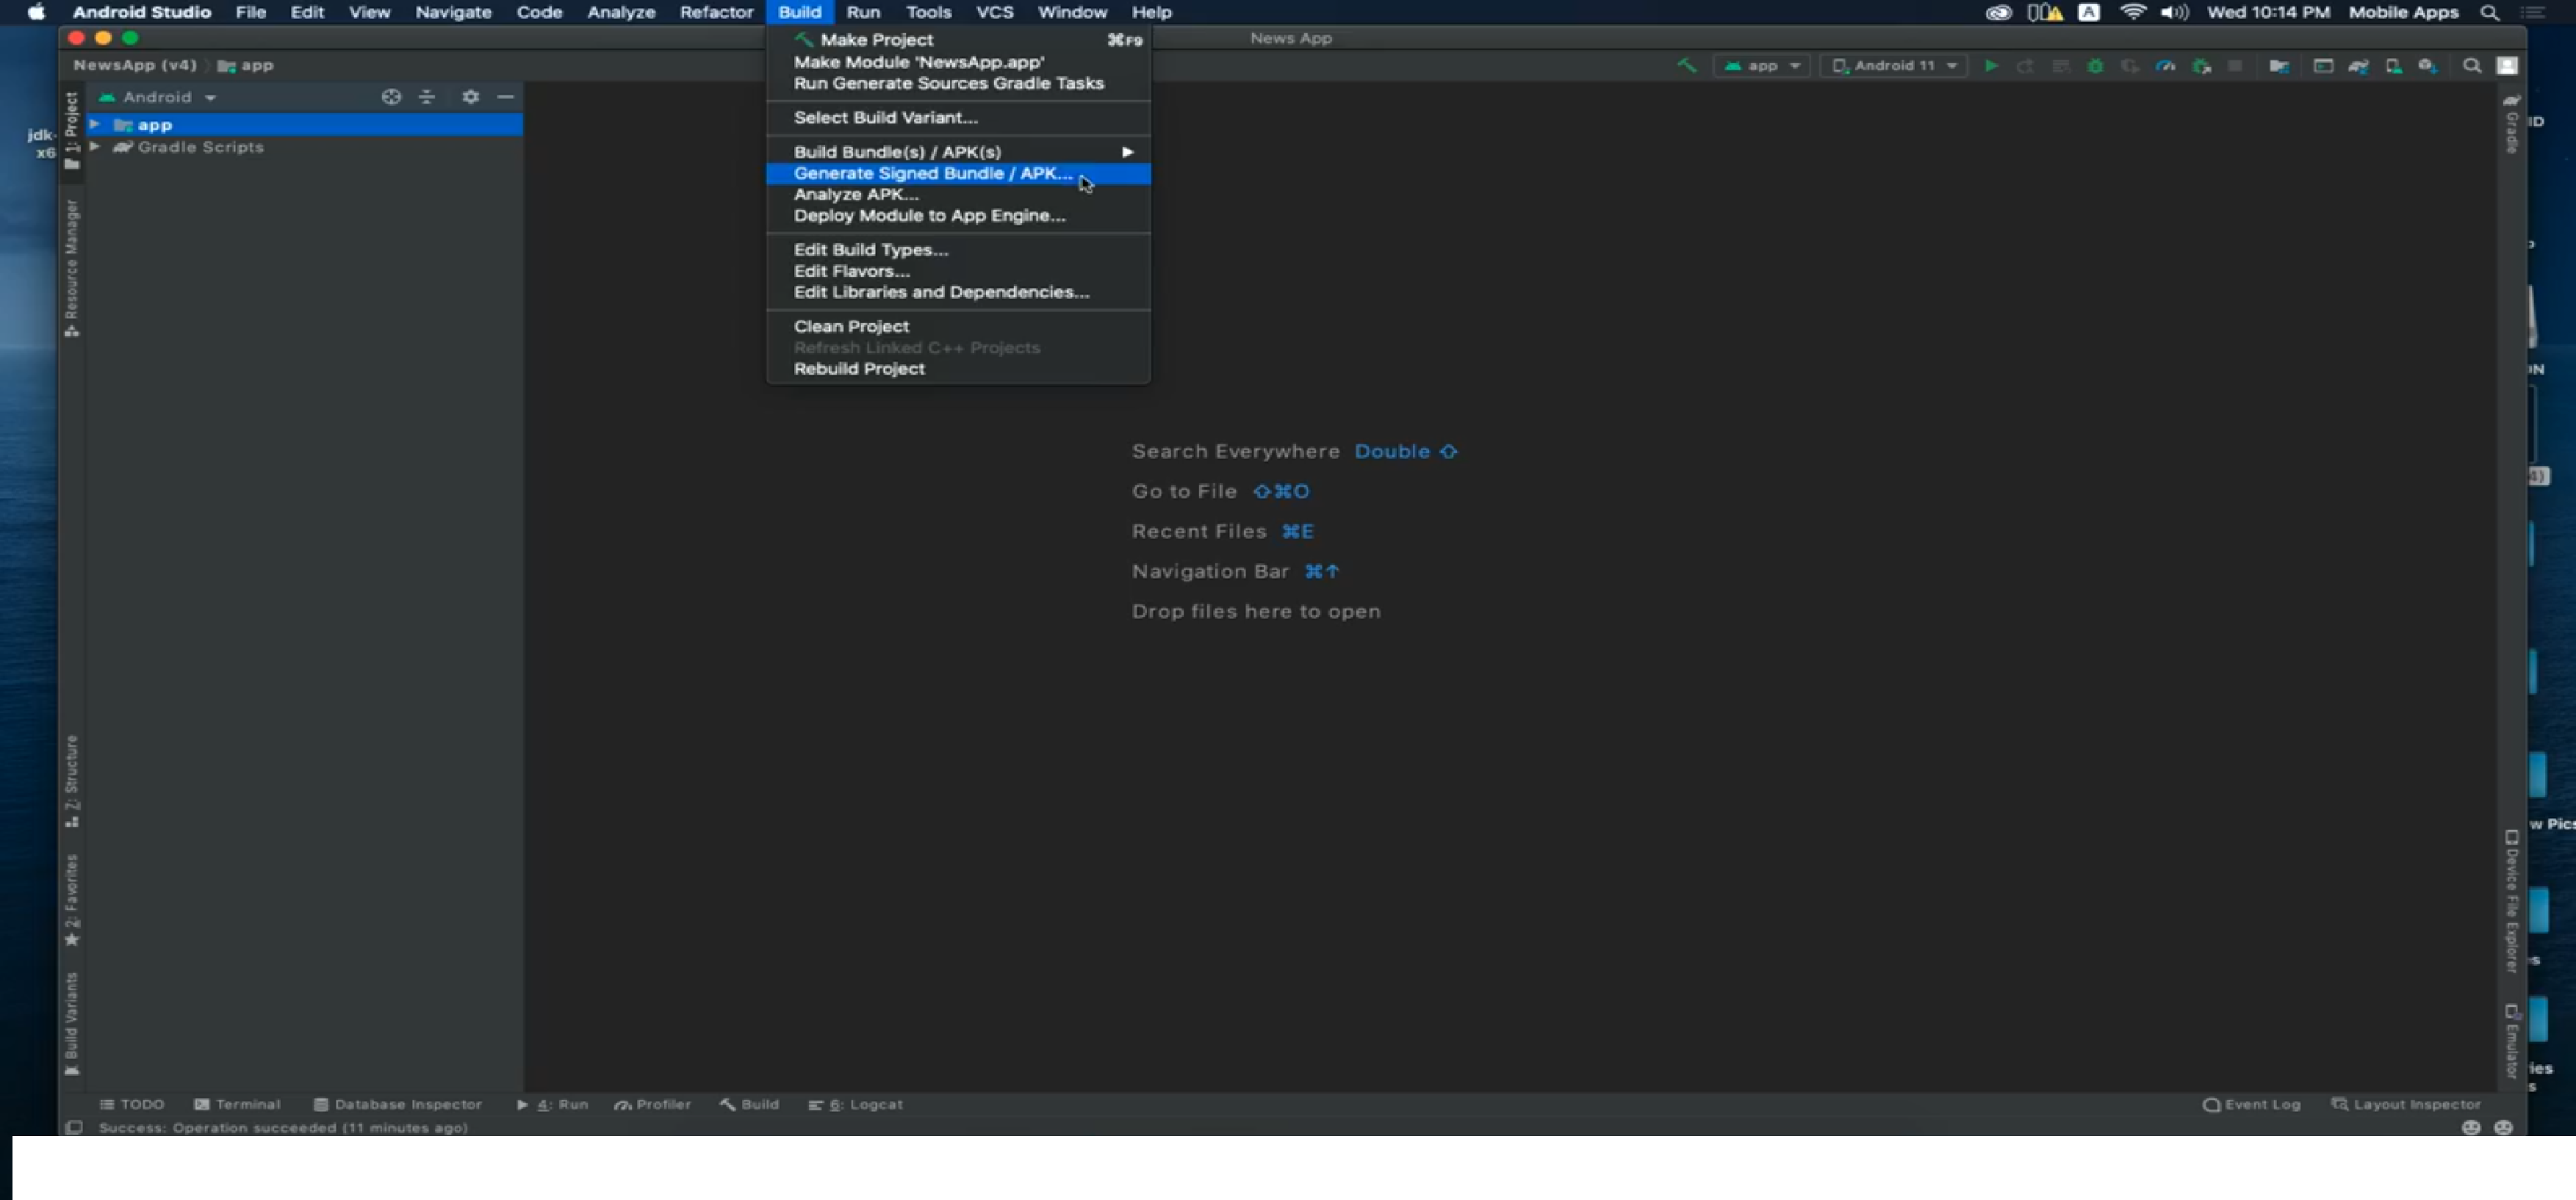Click Make Module 'NewsApp.app' menu item
This screenshot has height=1200, width=2576.
point(958,62)
